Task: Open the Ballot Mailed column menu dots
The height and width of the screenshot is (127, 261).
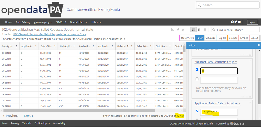Action: click(132, 46)
